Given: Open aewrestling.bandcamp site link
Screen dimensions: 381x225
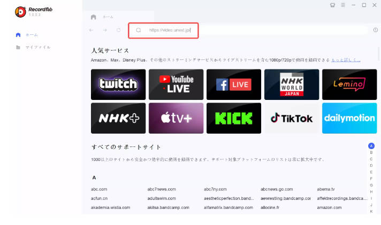Looking at the screenshot, I should (x=286, y=198).
